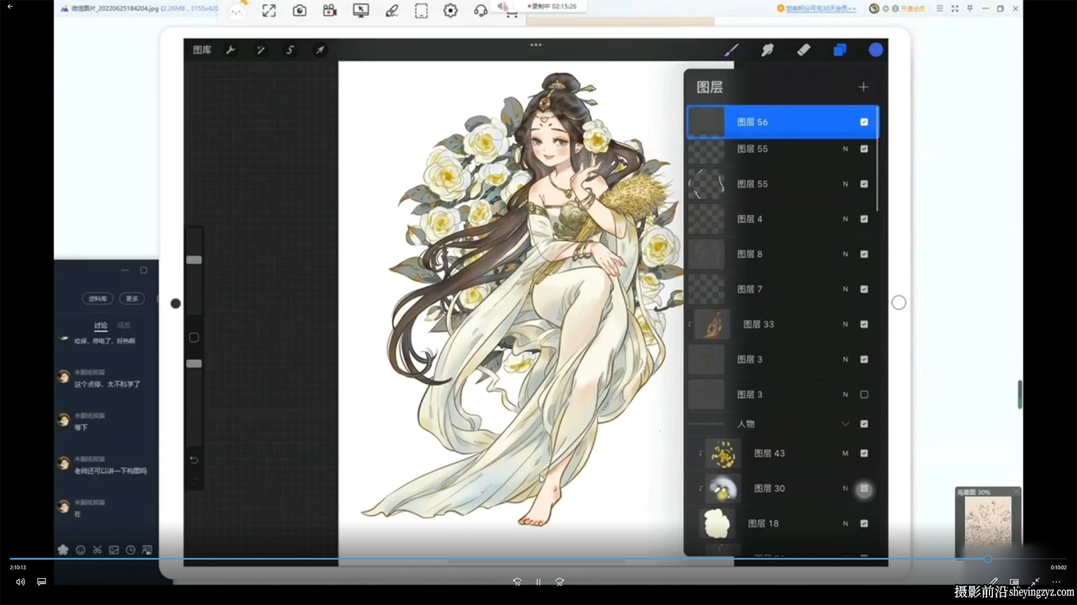Open blend mode N for 图层 8

click(x=845, y=254)
